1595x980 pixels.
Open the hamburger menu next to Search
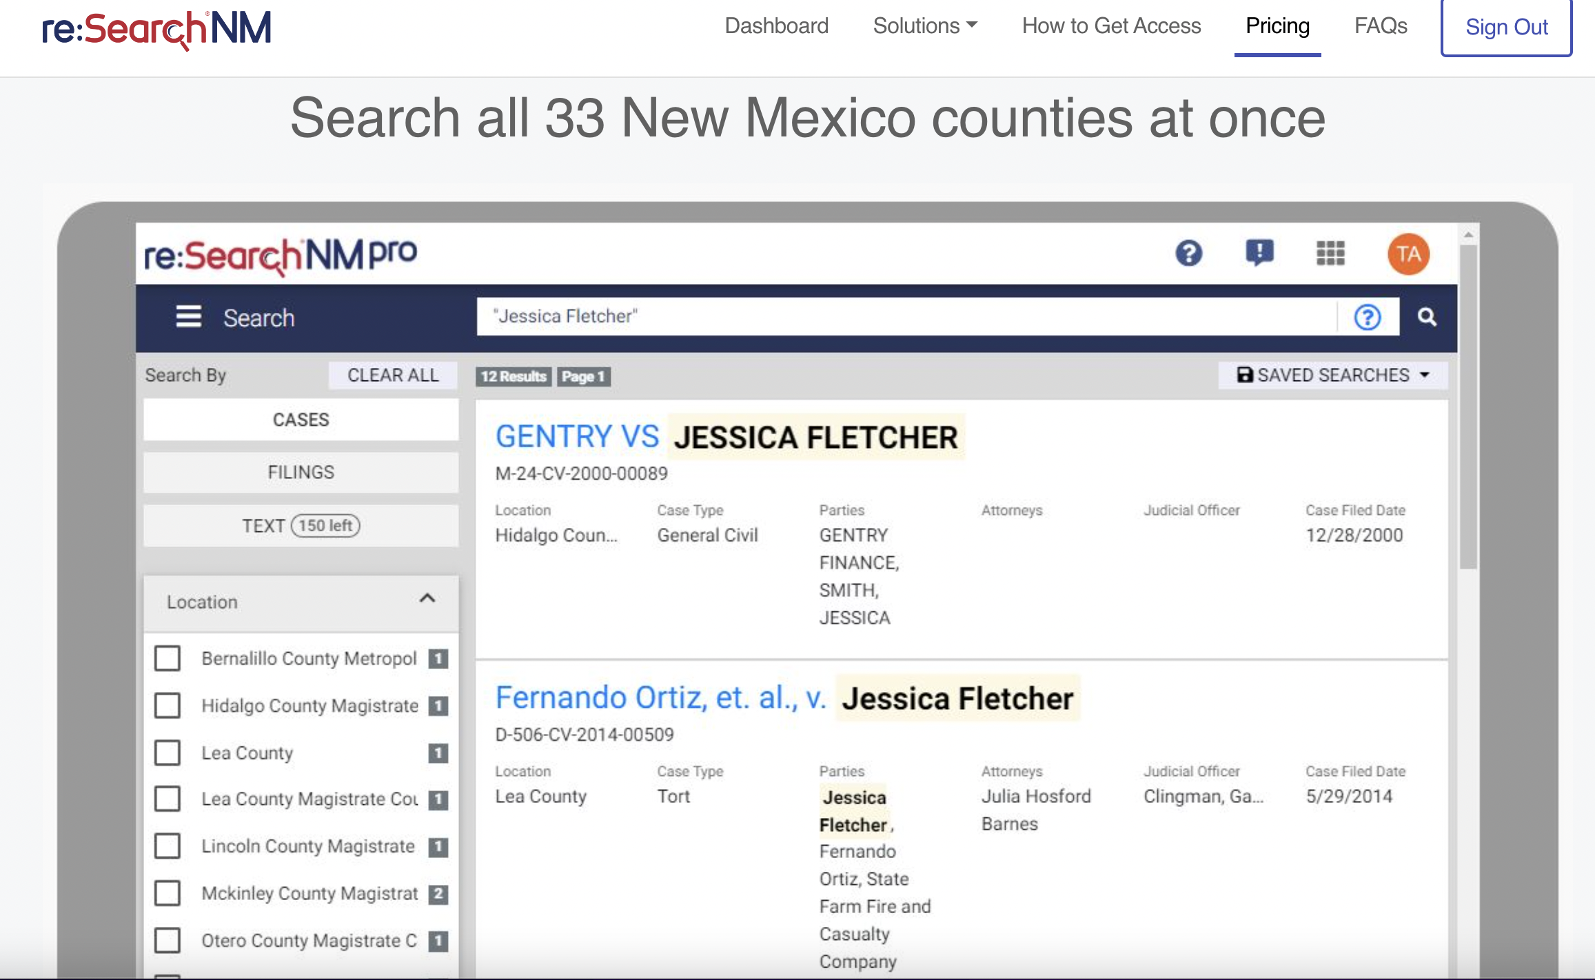188,317
